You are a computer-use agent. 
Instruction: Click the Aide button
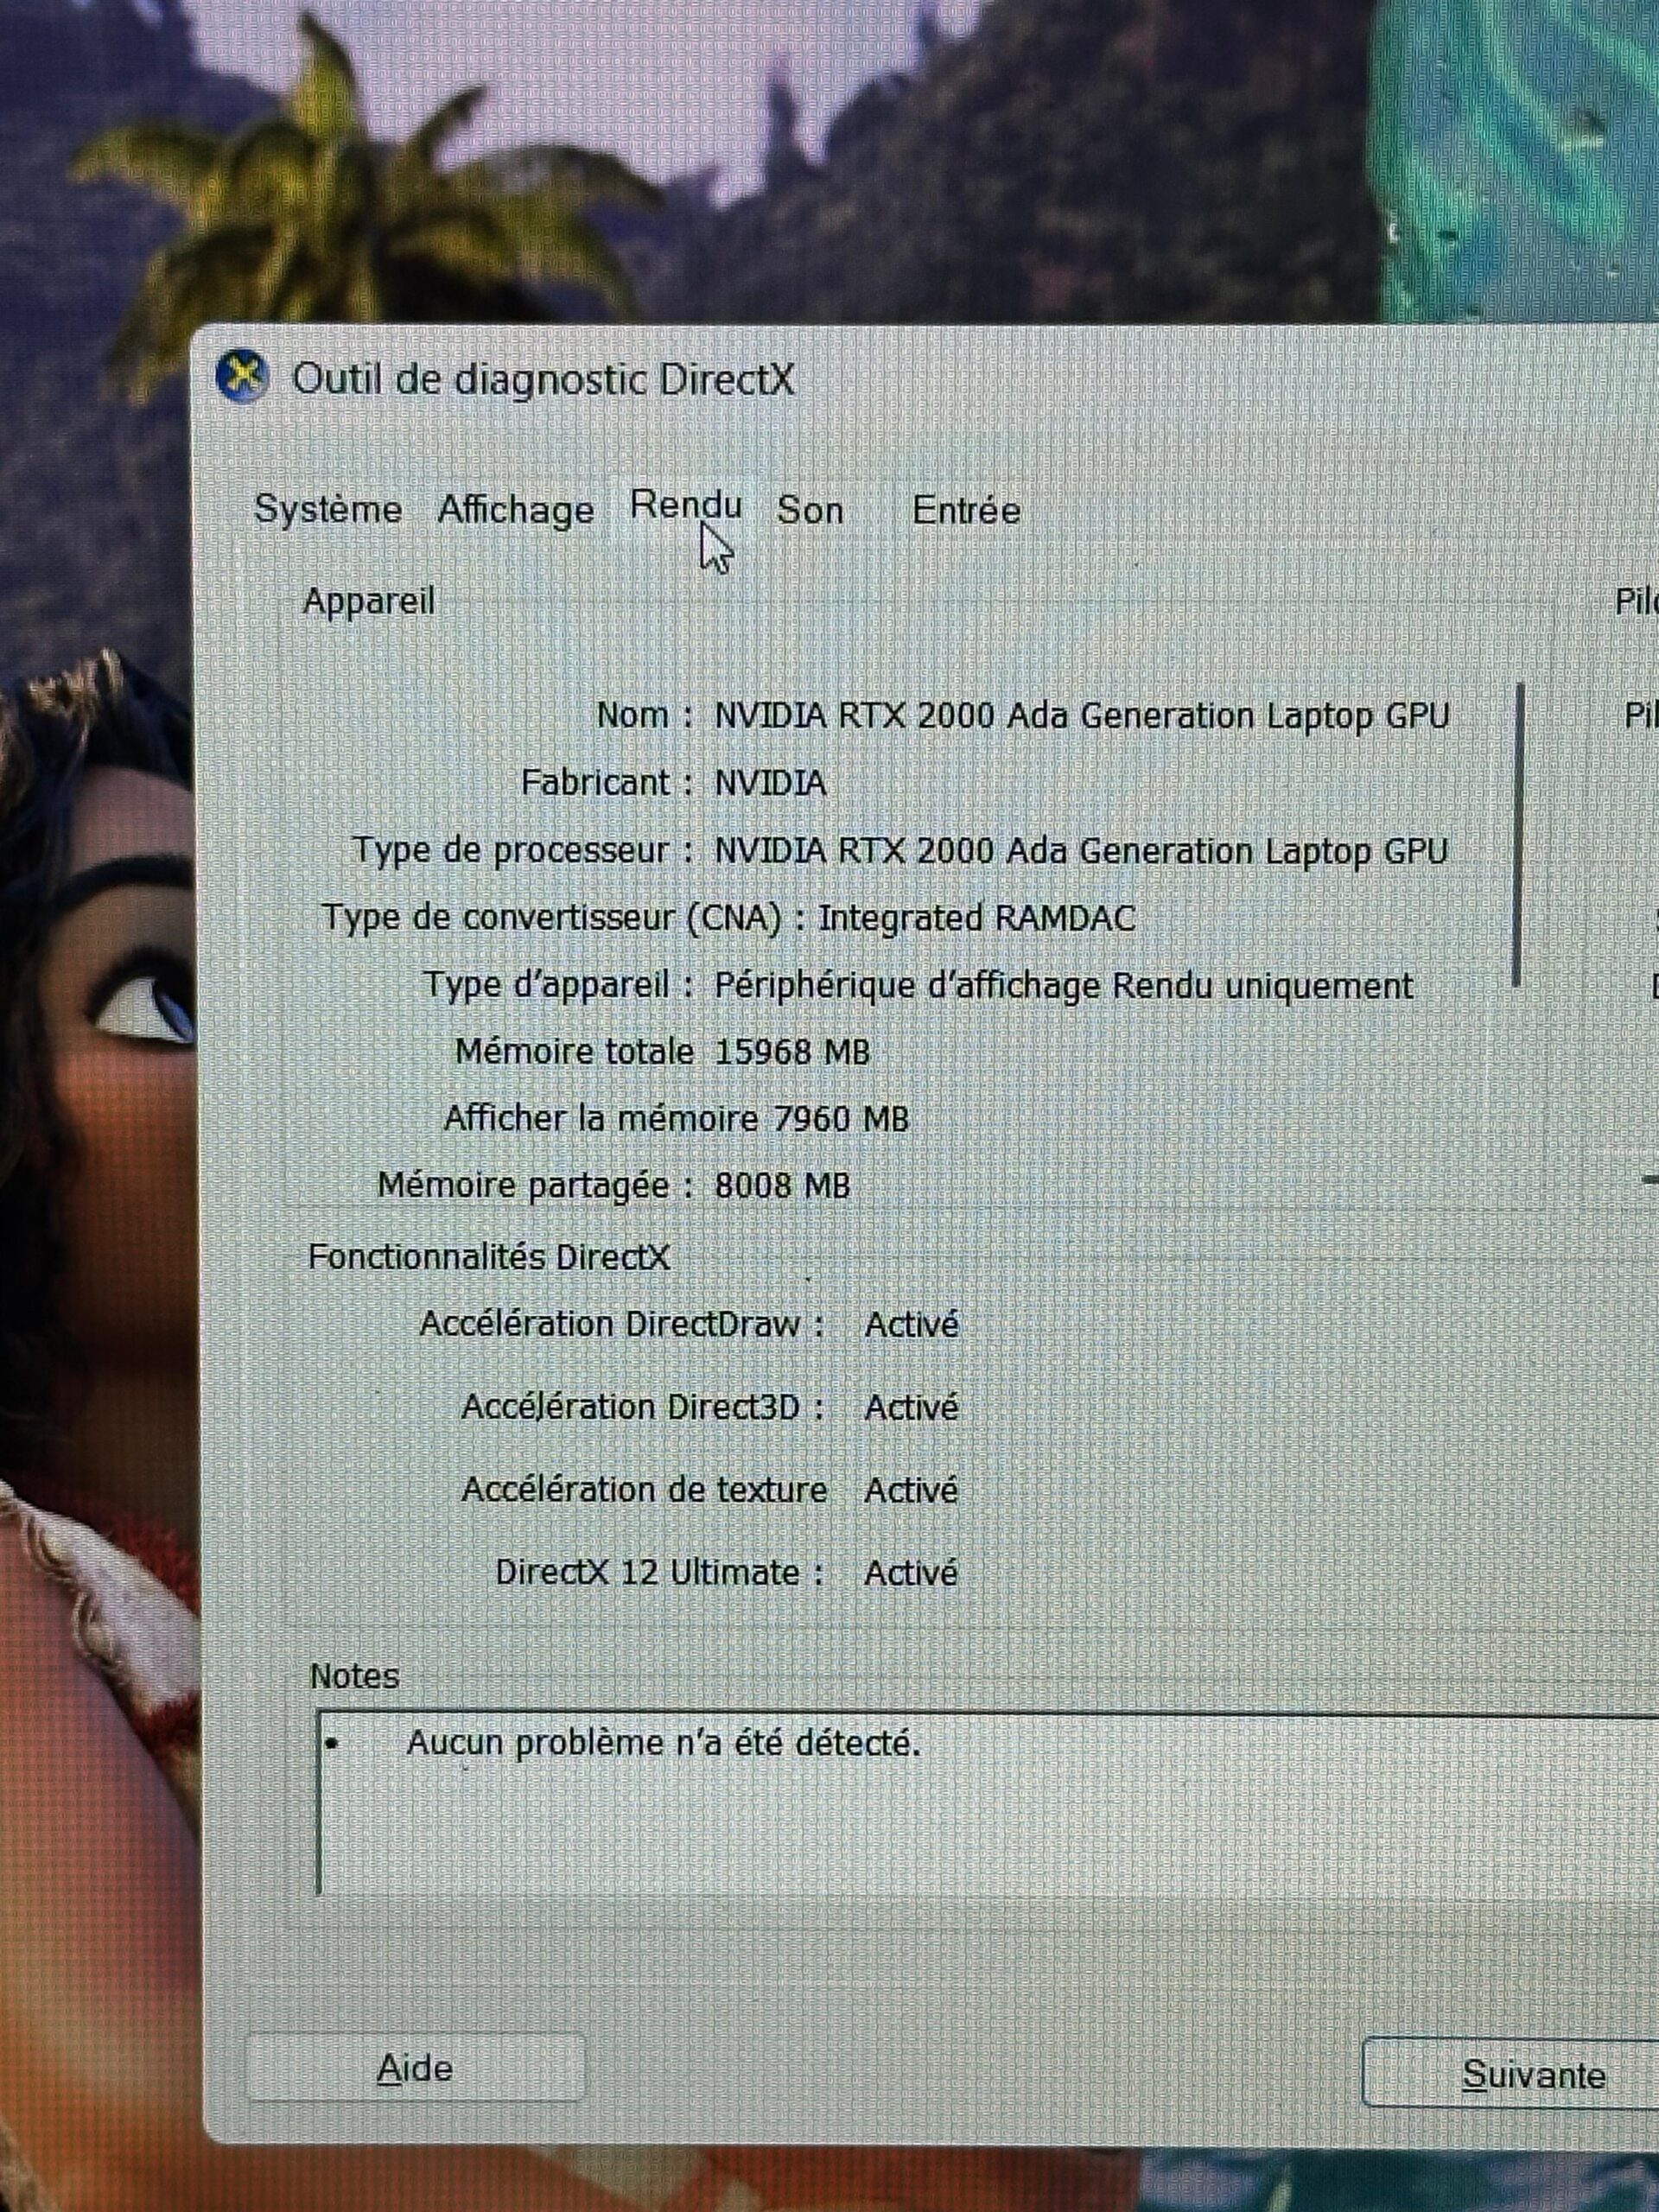[414, 2068]
